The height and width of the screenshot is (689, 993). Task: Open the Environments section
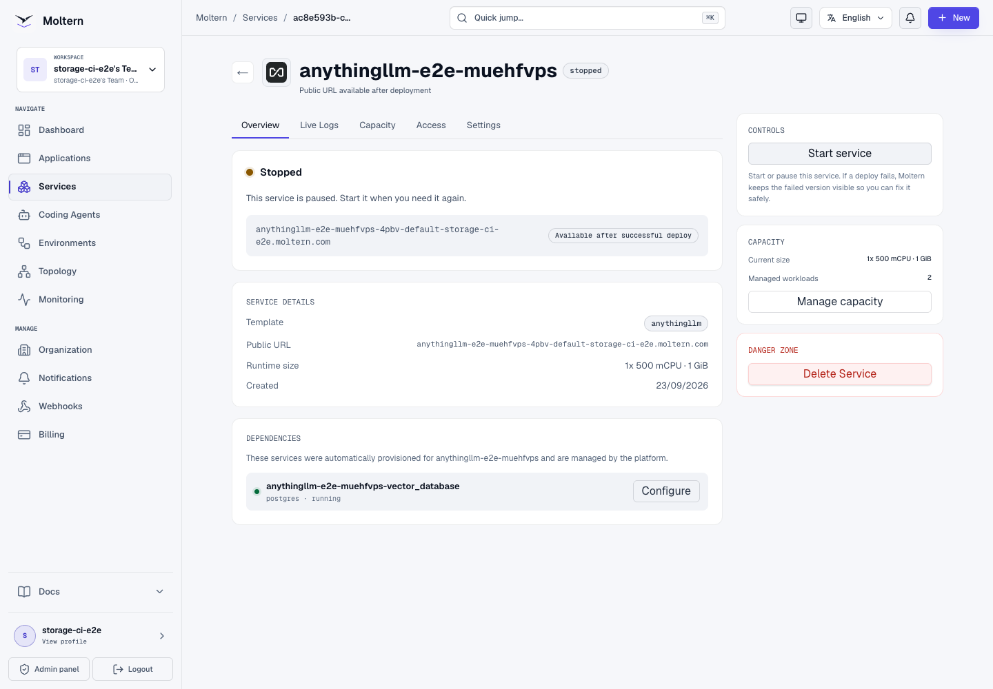90,243
